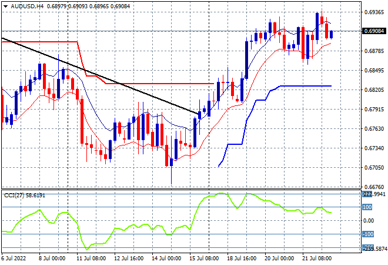This screenshot has width=388, height=265.
Task: Click the 20 Jul 00:00 time label
Action: pos(279,259)
